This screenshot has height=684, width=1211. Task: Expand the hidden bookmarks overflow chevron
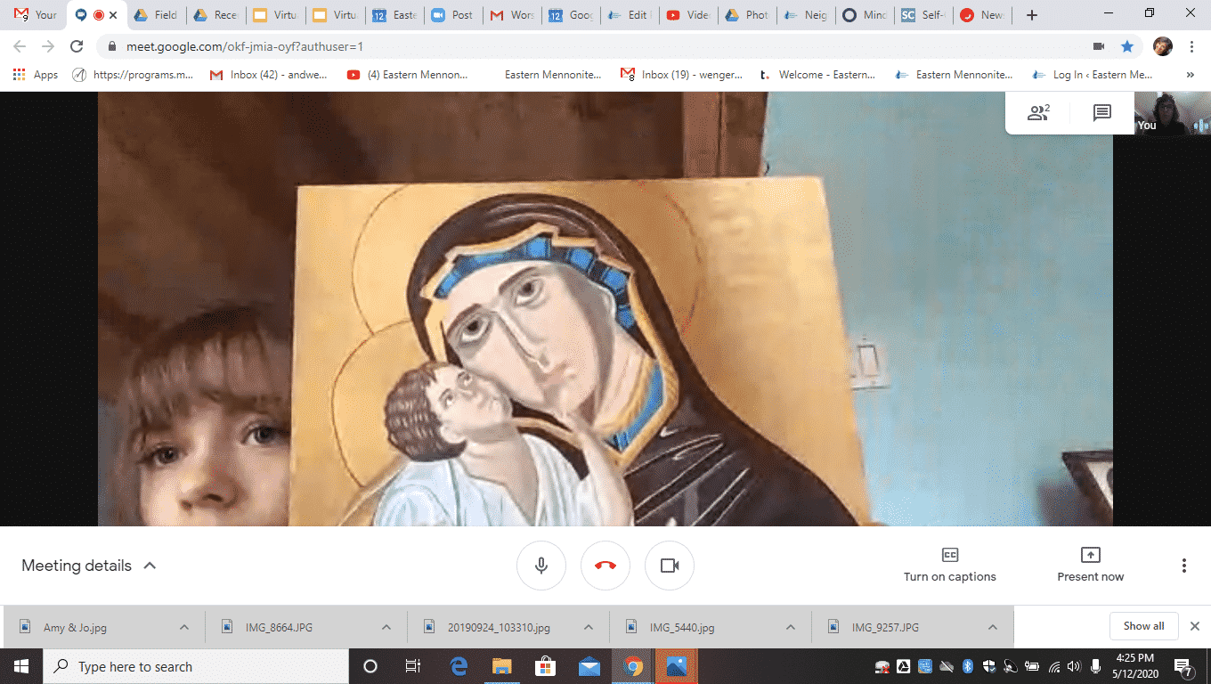(1191, 76)
